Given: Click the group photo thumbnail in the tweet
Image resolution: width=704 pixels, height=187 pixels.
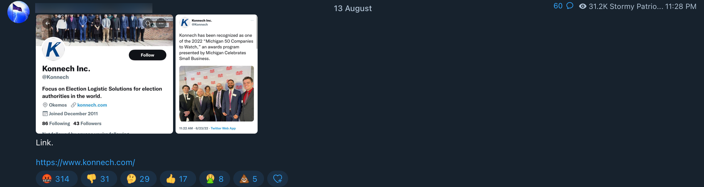Looking at the screenshot, I should [x=217, y=93].
